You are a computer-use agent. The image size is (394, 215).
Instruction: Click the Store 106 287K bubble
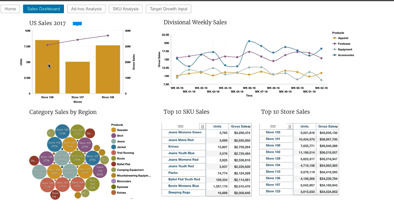coord(62,158)
